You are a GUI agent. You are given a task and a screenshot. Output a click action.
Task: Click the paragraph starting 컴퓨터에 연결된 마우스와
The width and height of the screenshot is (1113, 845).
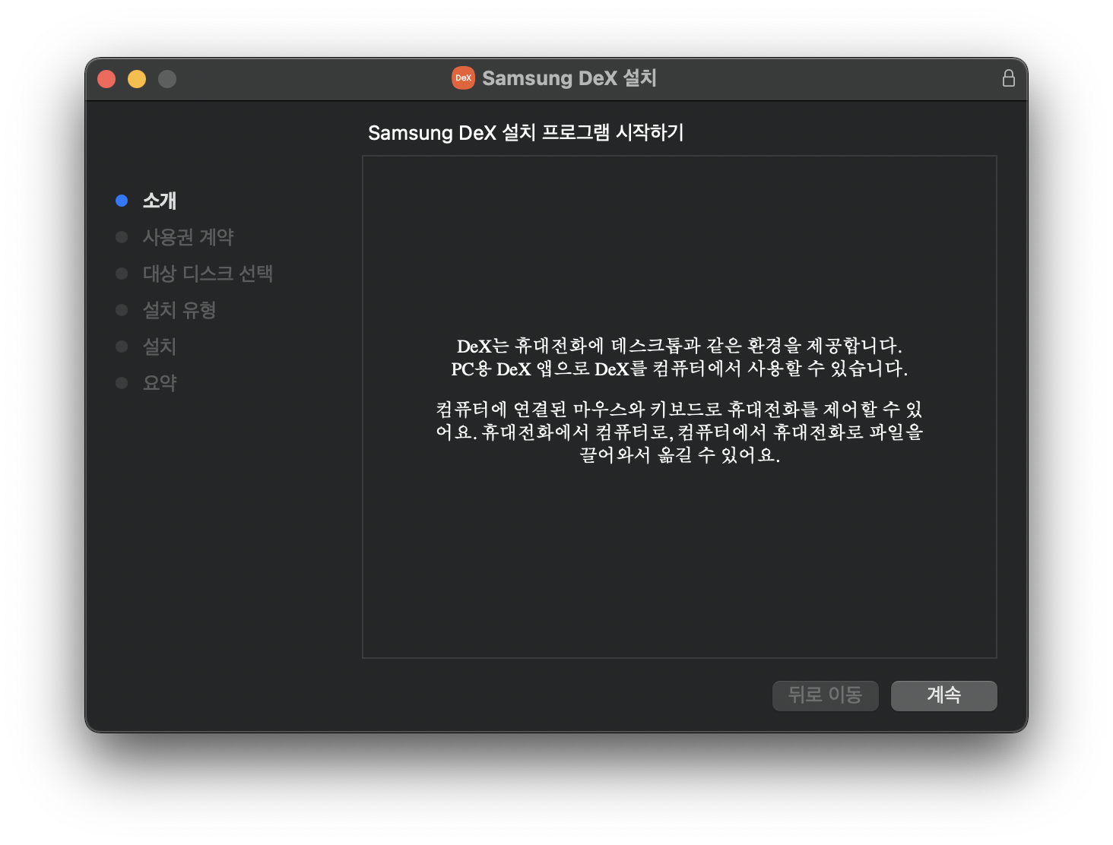click(x=679, y=432)
